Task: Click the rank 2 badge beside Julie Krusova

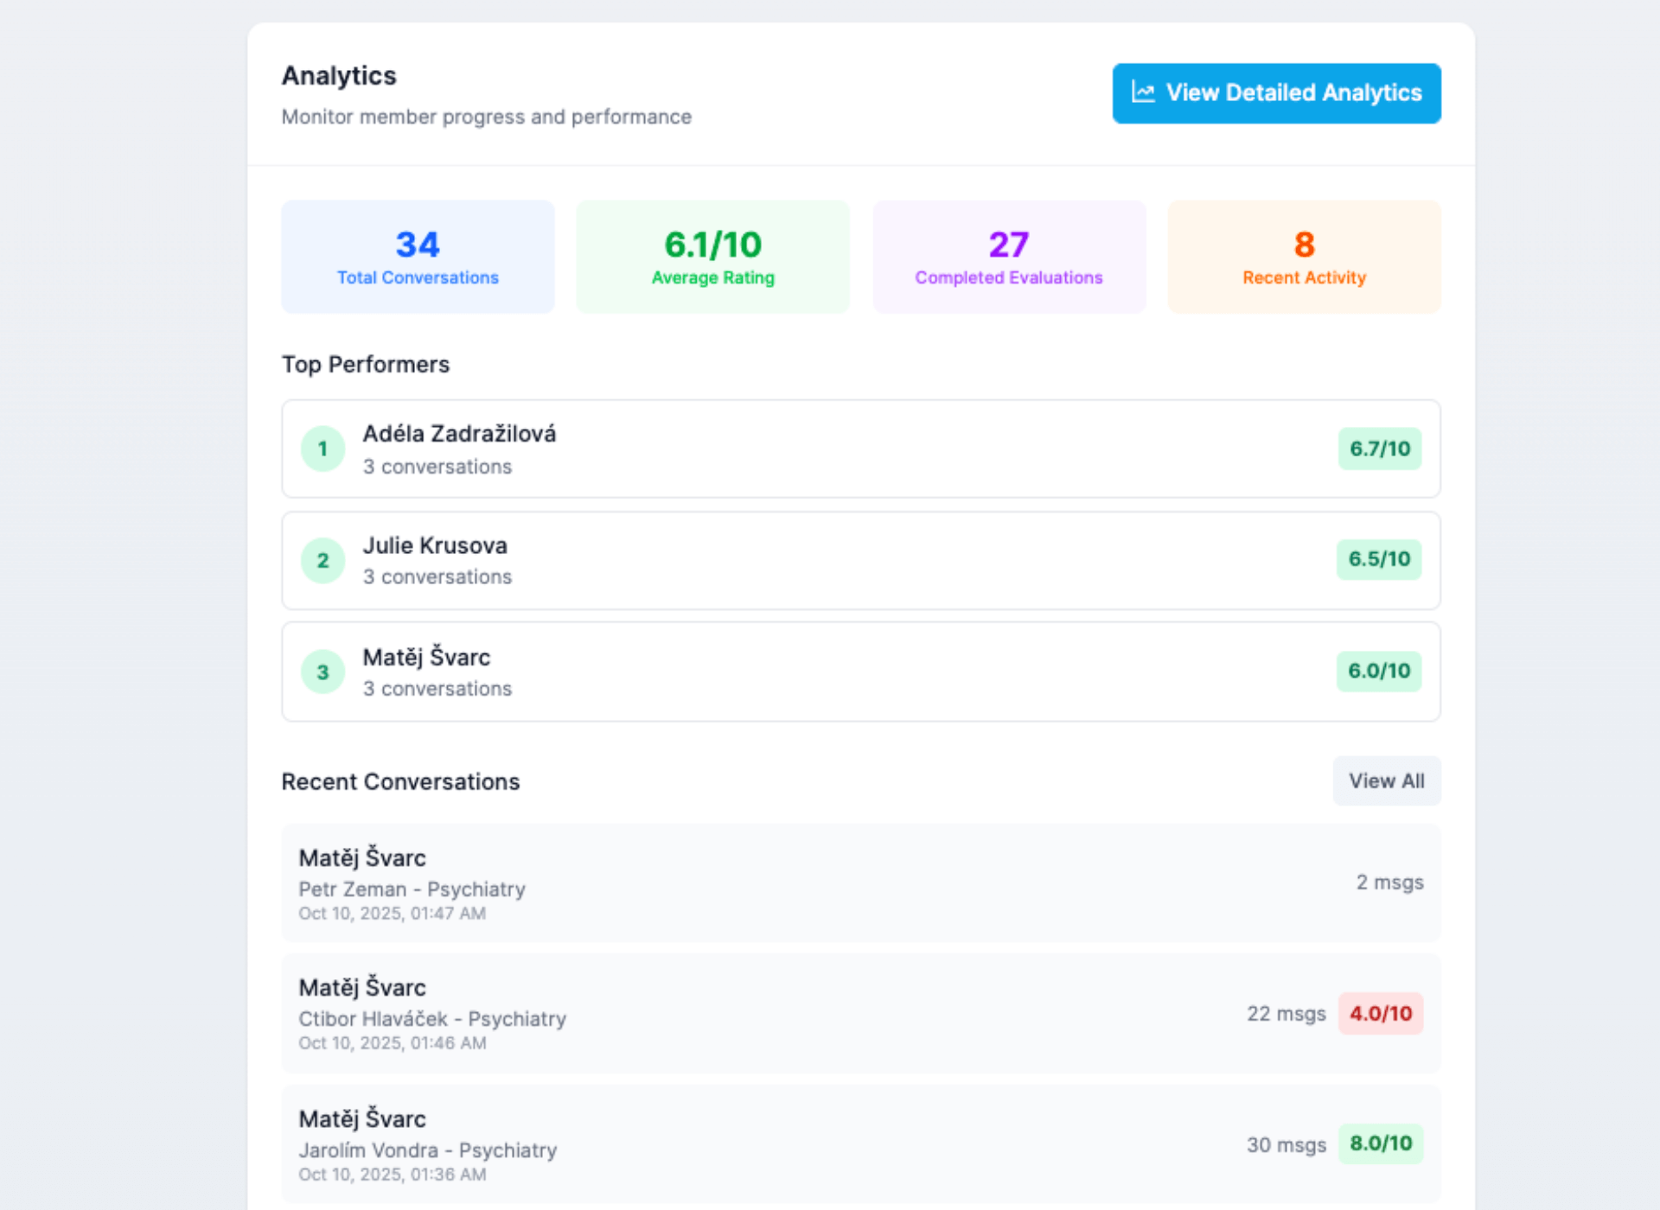Action: [322, 560]
